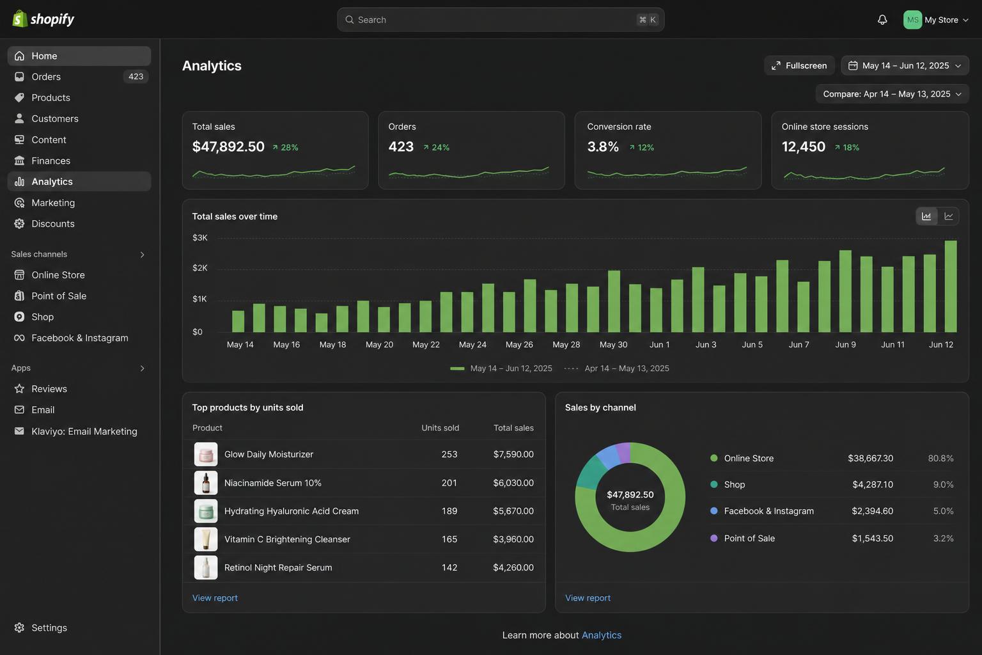Screen dimensions: 982x655
Task: Click the Content sidebar icon
Action: (20, 140)
